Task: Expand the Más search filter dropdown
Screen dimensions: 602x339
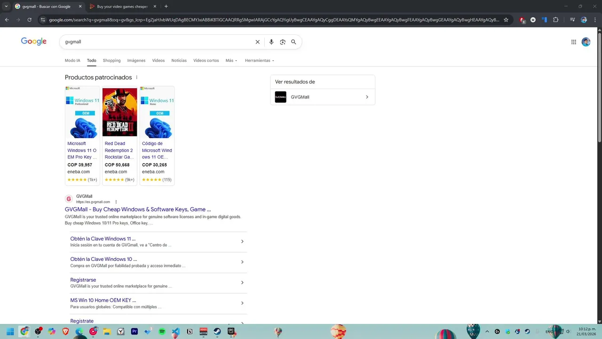Action: tap(231, 61)
